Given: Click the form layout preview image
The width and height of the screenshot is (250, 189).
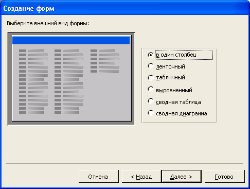Looking at the screenshot, I should (x=72, y=79).
